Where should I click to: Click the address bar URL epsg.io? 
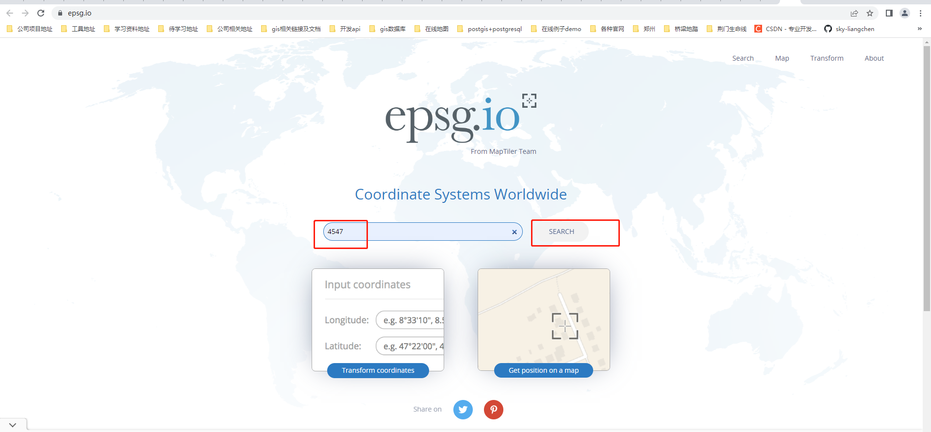[x=80, y=13]
